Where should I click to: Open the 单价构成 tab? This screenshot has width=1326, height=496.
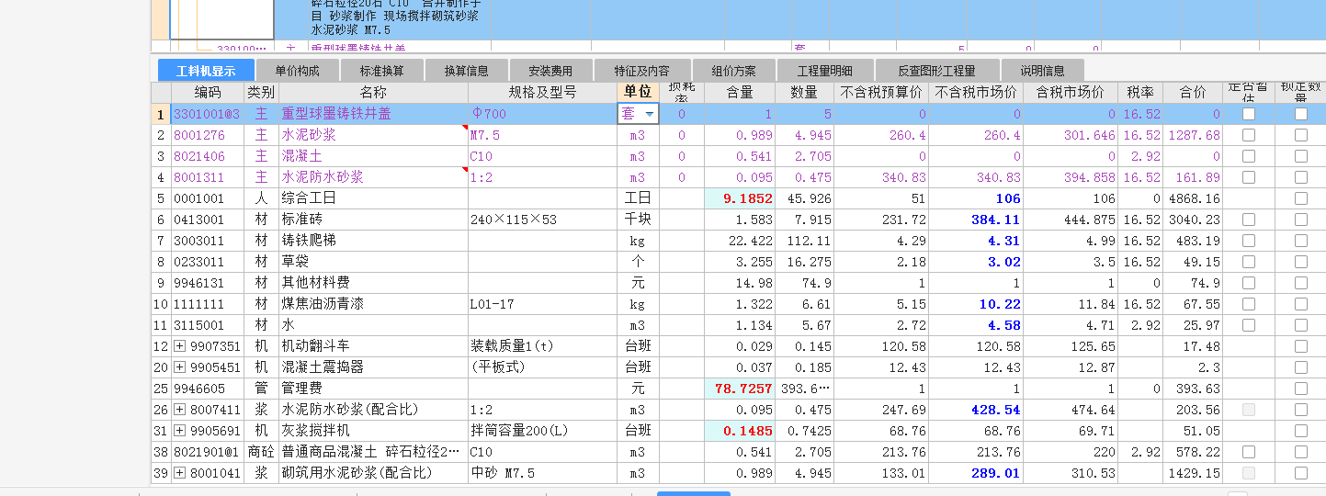[x=297, y=71]
